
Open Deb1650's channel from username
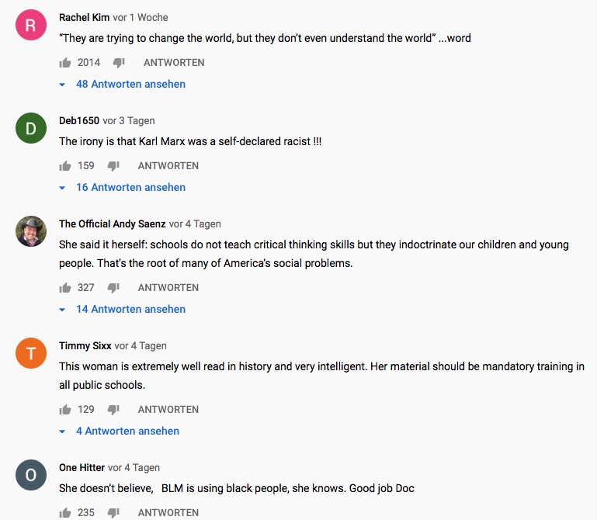pos(79,120)
